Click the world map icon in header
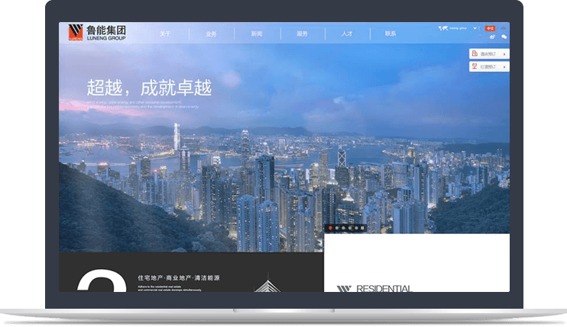This screenshot has height=327, width=567. pos(442,28)
